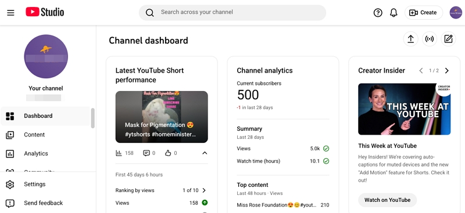
Task: Open the hamburger navigation menu
Action: click(10, 13)
